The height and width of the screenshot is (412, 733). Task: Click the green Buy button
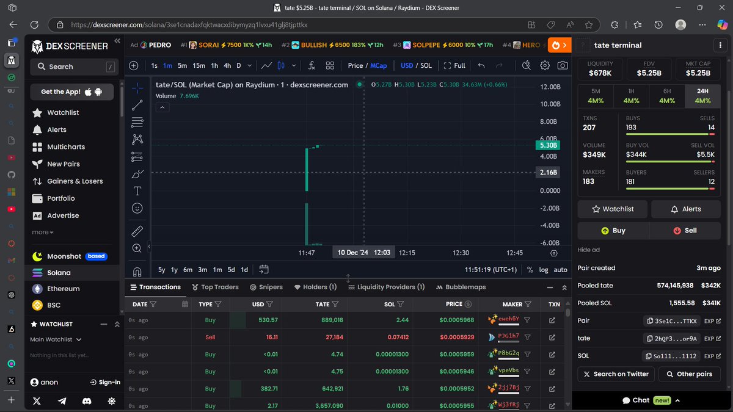coord(613,231)
